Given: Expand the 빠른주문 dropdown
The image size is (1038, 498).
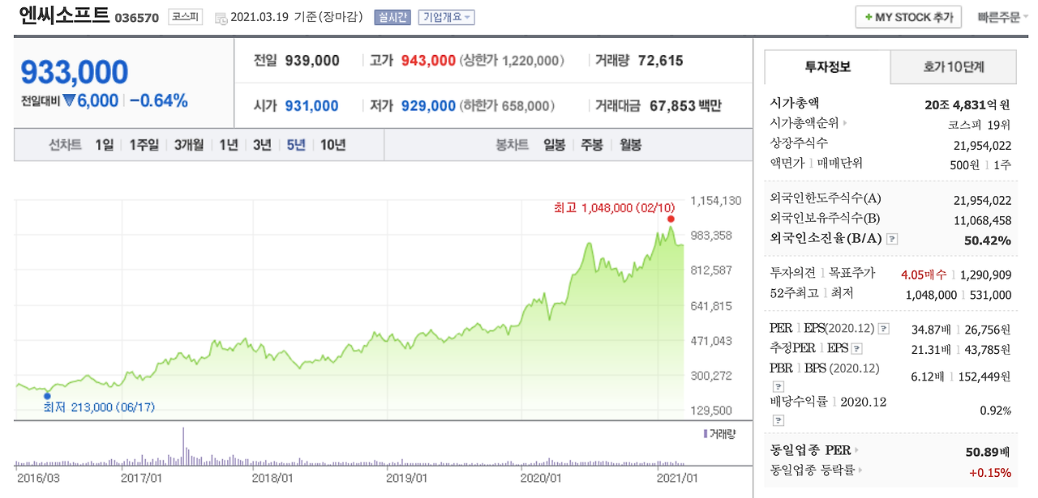Looking at the screenshot, I should pos(1002,17).
